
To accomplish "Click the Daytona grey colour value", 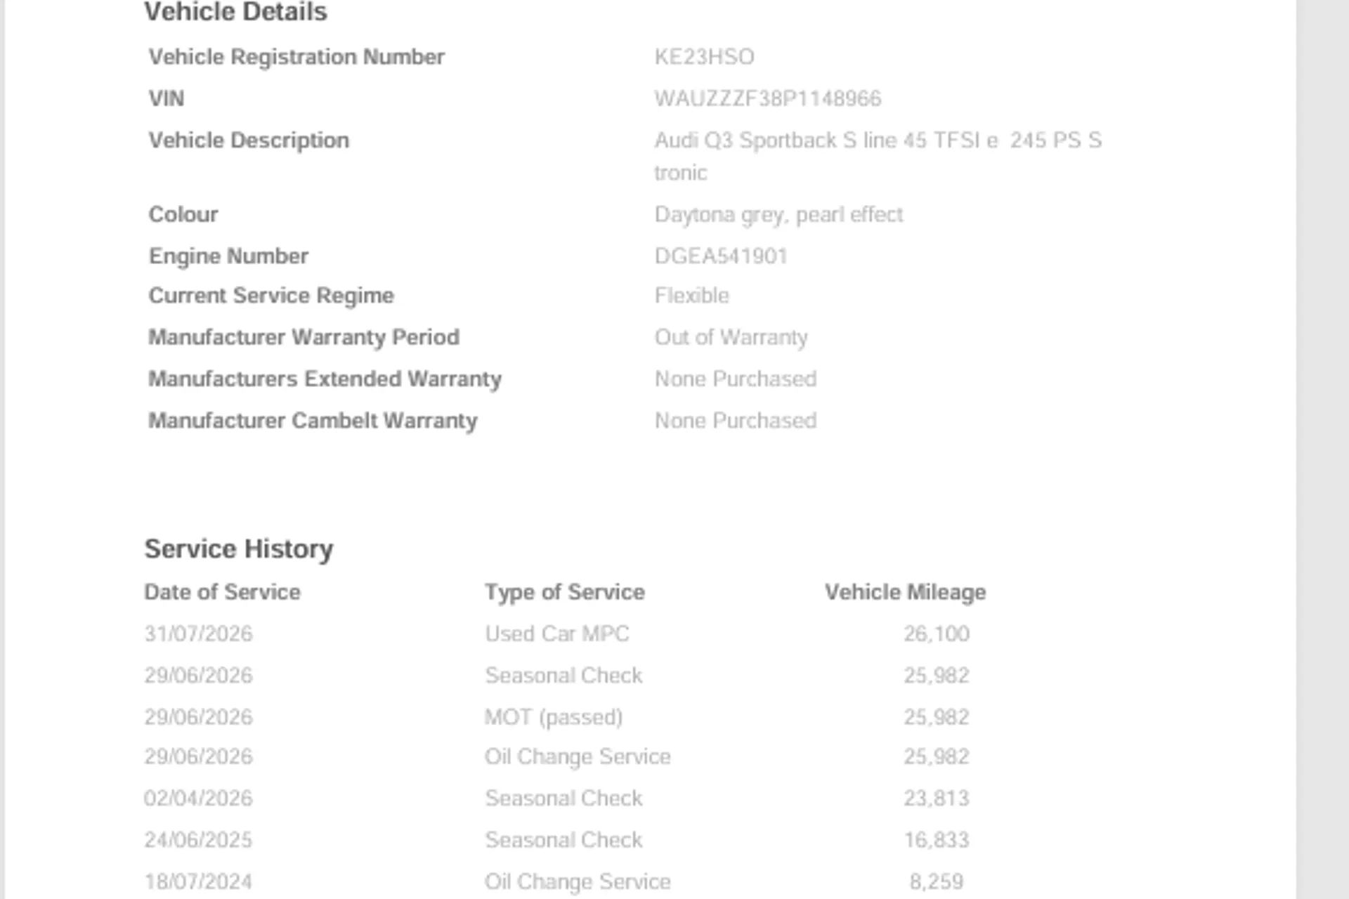I will tap(778, 214).
